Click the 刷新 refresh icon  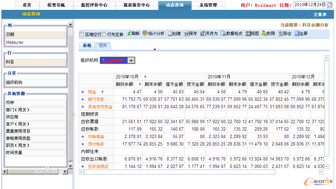point(129,34)
